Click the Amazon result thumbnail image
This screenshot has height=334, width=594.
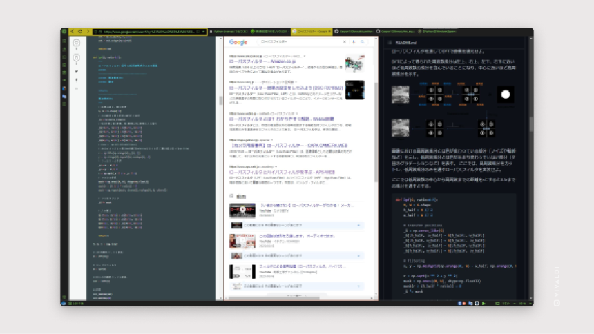coord(354,63)
